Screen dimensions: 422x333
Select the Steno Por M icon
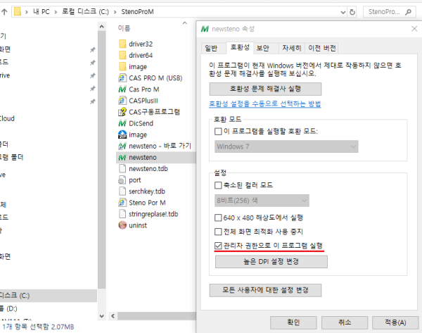[122, 202]
